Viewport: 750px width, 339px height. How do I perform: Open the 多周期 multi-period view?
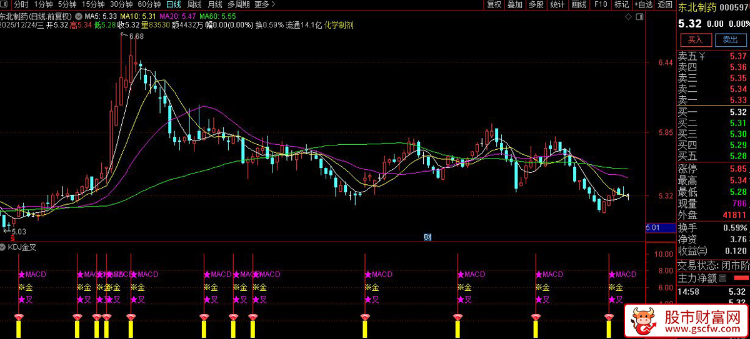click(x=239, y=4)
